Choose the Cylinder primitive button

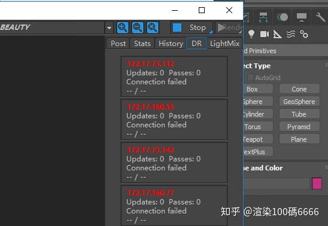(258, 114)
